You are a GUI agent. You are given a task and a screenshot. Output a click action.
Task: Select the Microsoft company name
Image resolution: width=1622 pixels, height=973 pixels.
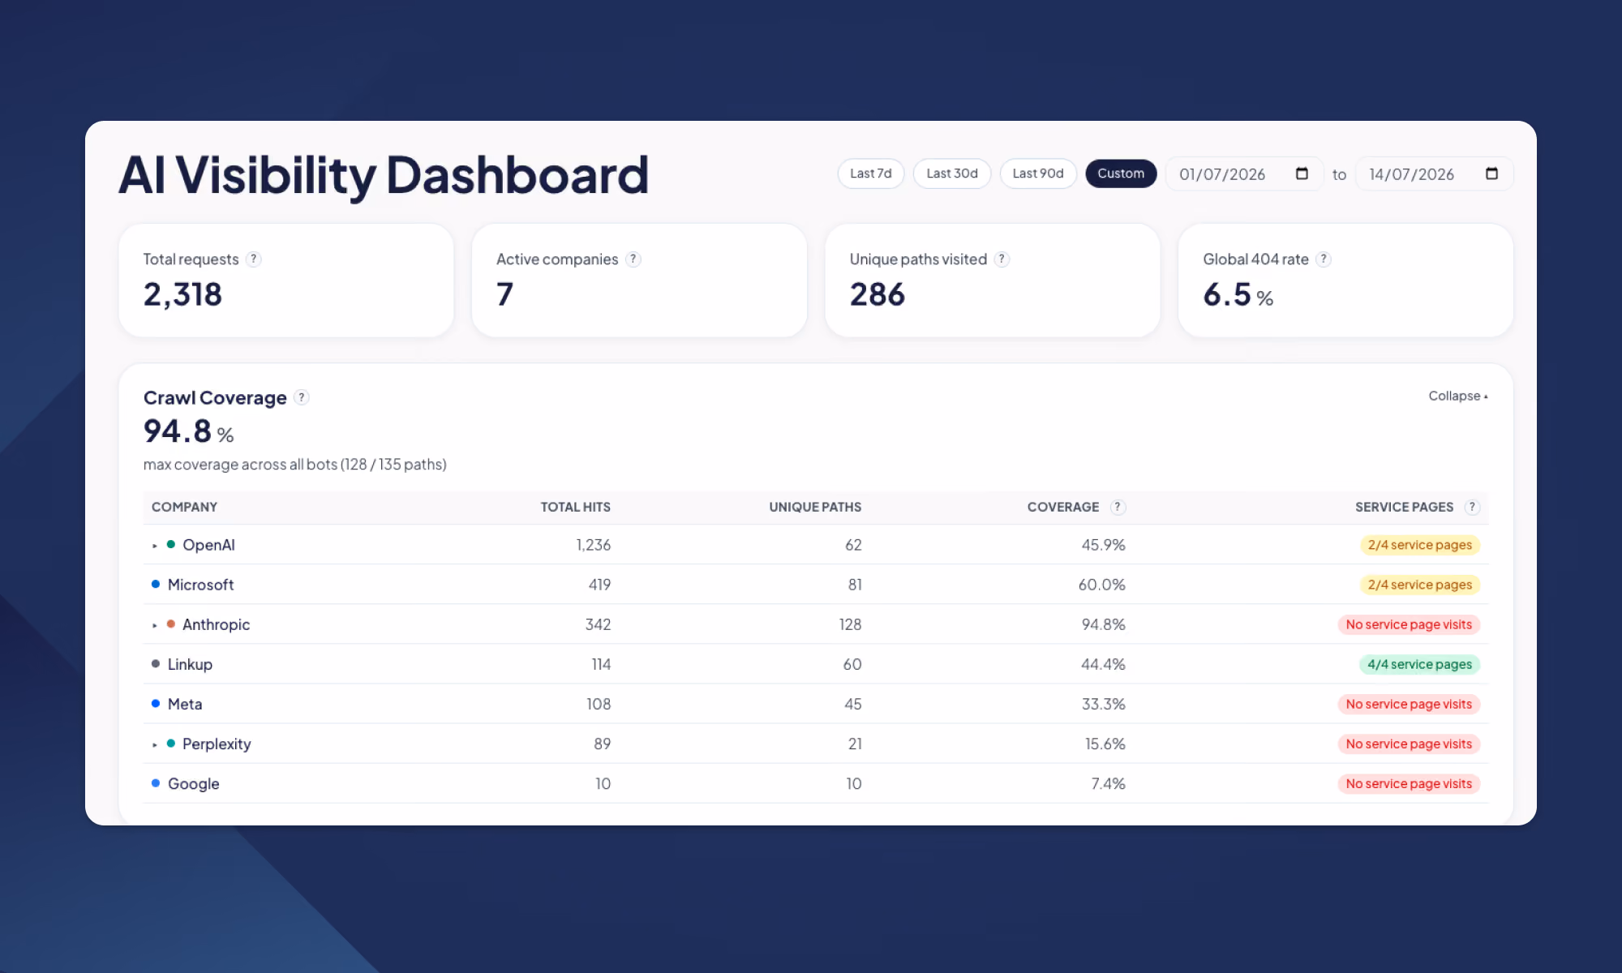pyautogui.click(x=200, y=585)
